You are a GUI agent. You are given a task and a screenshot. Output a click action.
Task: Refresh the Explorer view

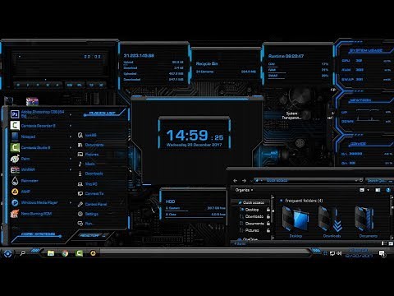(x=361, y=180)
